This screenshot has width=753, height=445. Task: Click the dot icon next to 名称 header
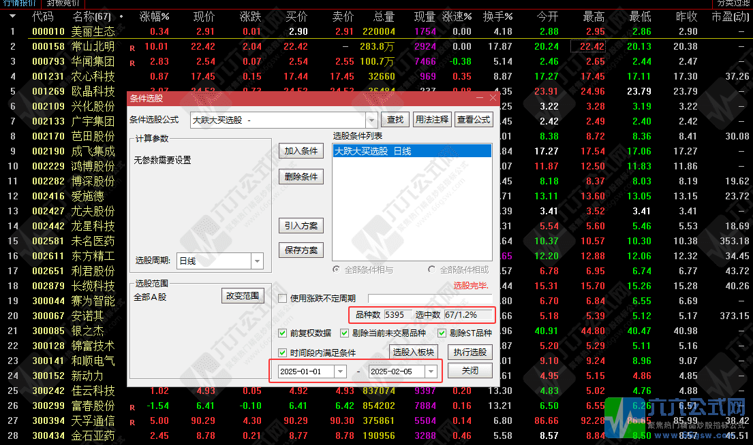(x=121, y=16)
